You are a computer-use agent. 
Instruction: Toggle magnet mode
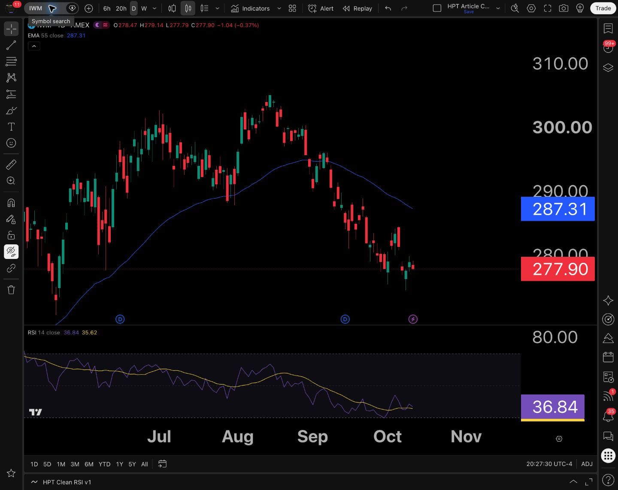[11, 202]
